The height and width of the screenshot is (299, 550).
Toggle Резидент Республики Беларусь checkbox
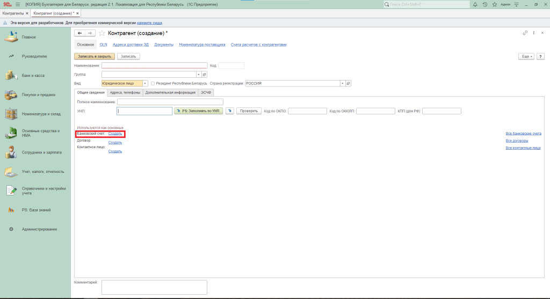(x=153, y=84)
